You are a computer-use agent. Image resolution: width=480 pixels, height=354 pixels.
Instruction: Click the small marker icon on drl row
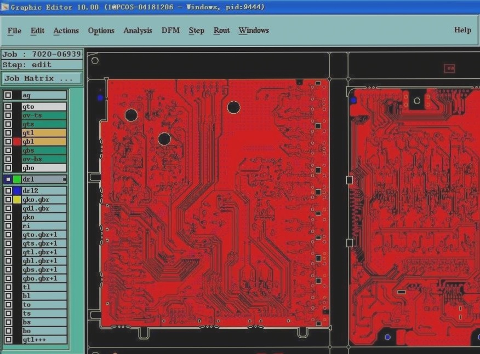tap(64, 179)
